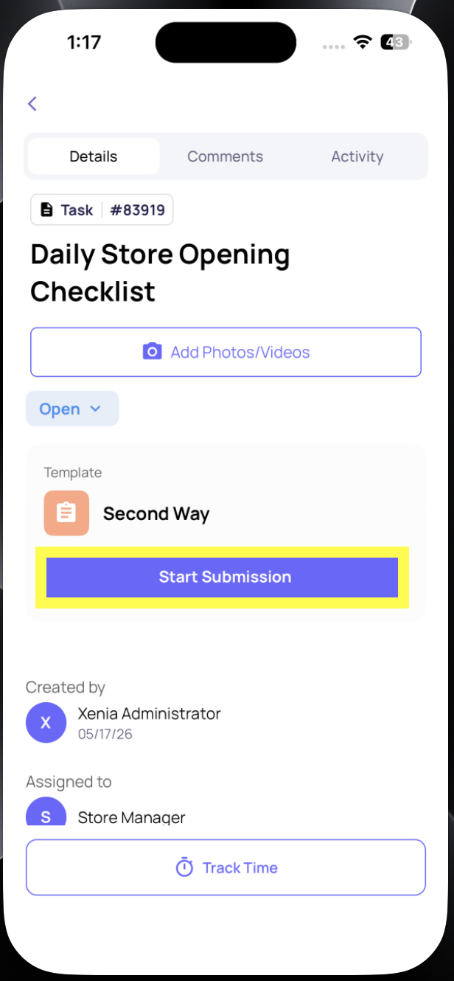Click the stopwatch icon in Track Time
The width and height of the screenshot is (454, 981).
(184, 867)
